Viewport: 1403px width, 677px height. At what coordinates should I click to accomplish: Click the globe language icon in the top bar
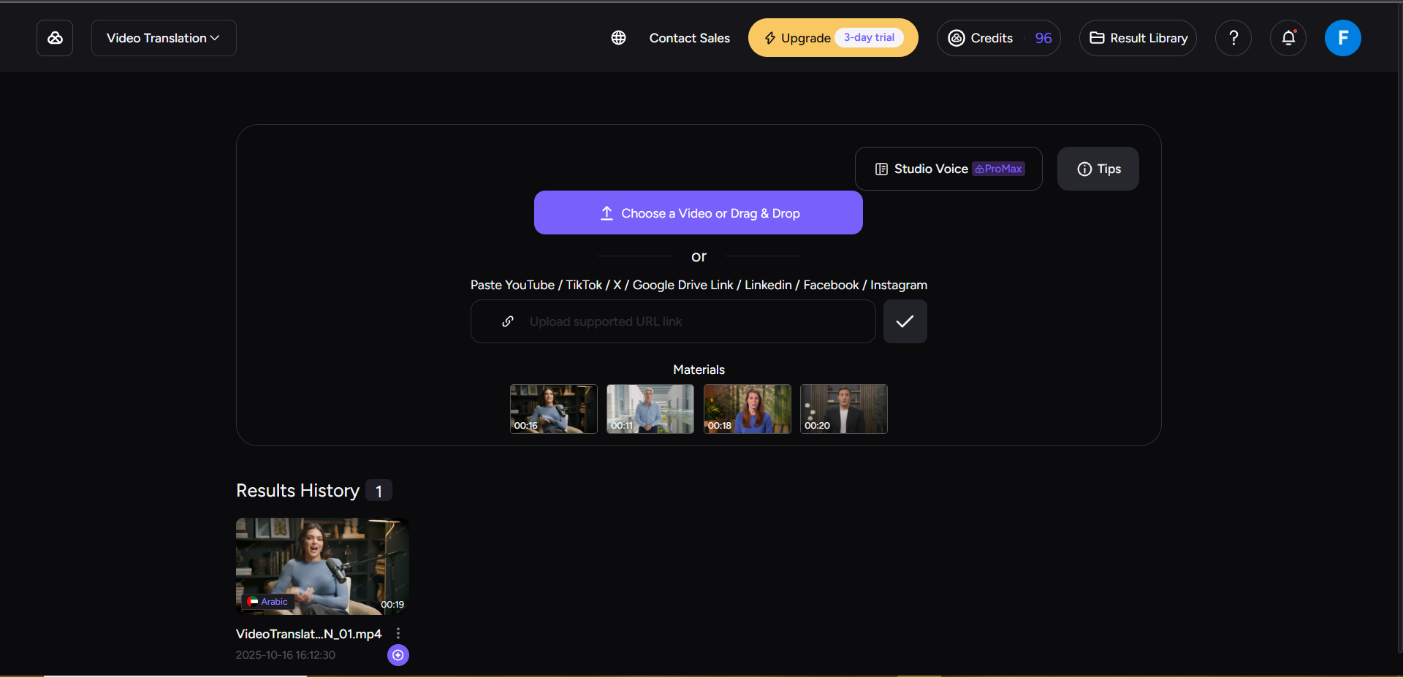pyautogui.click(x=617, y=37)
